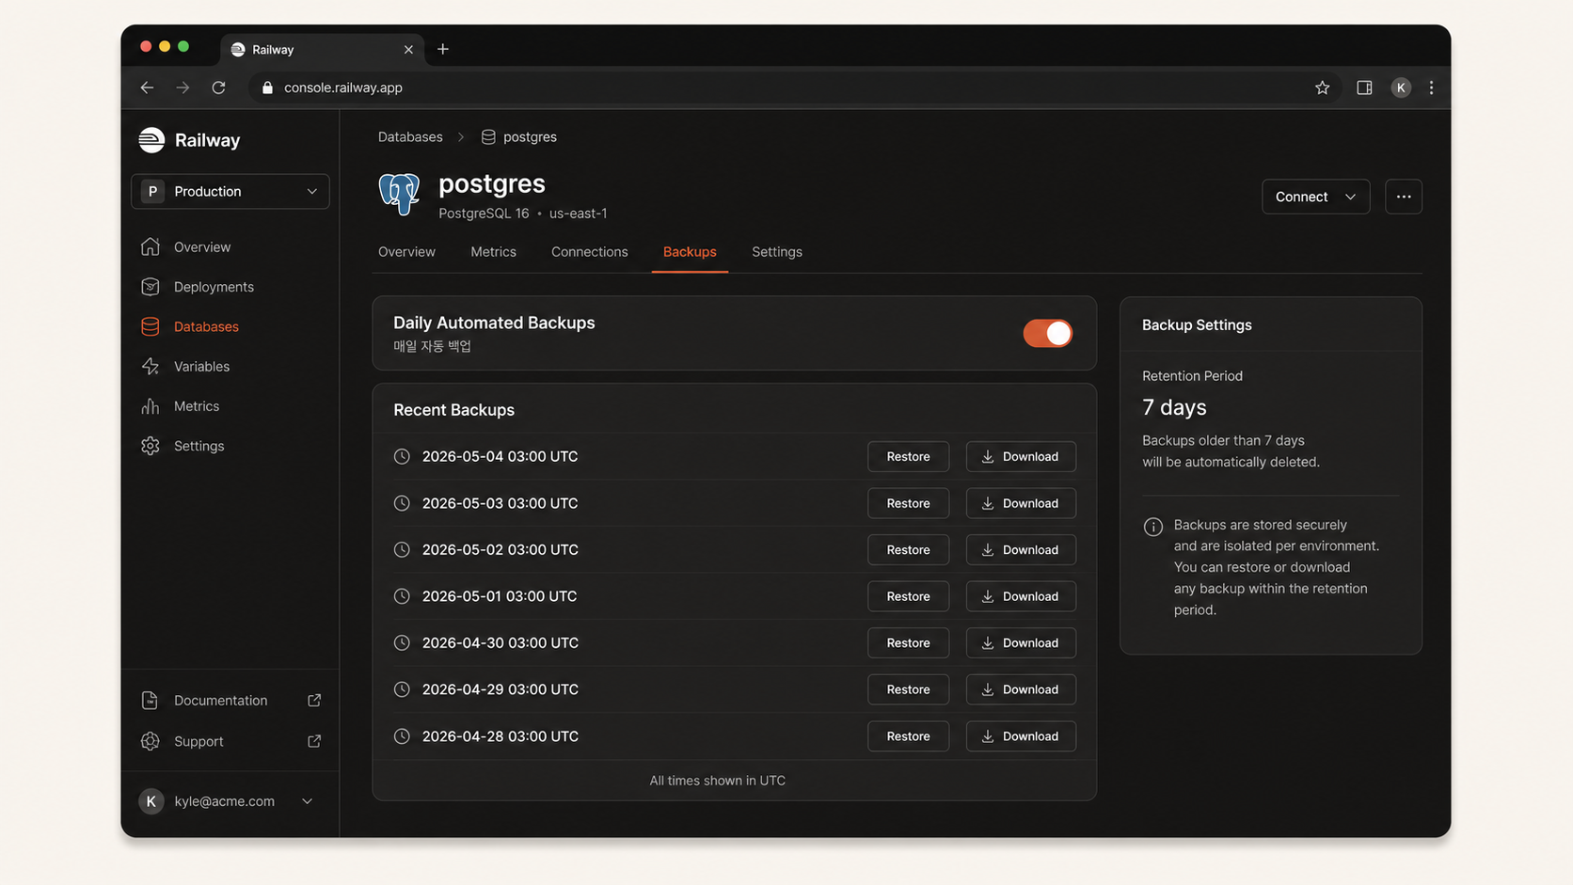Restore the 2026-05-01 backup
Screen dimensions: 1573x885
[908, 596]
